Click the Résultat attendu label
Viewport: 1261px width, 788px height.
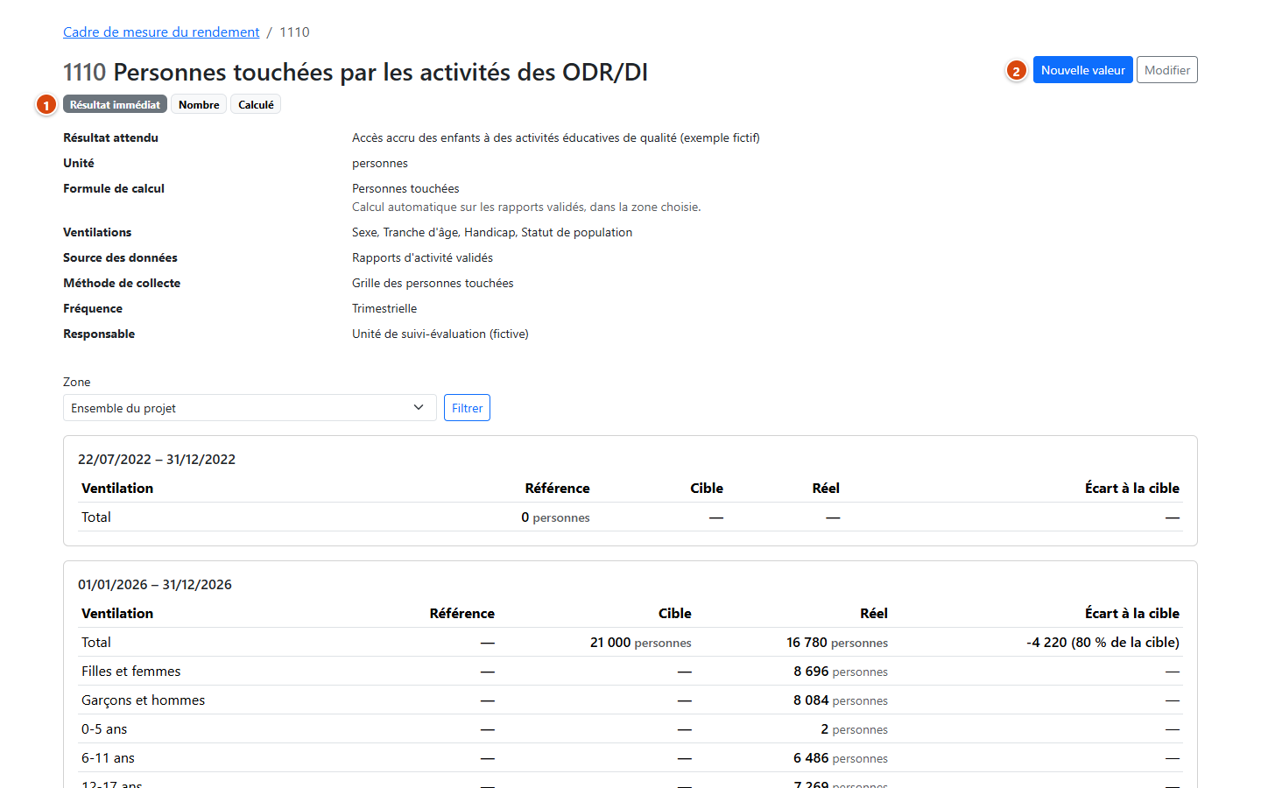coord(110,137)
